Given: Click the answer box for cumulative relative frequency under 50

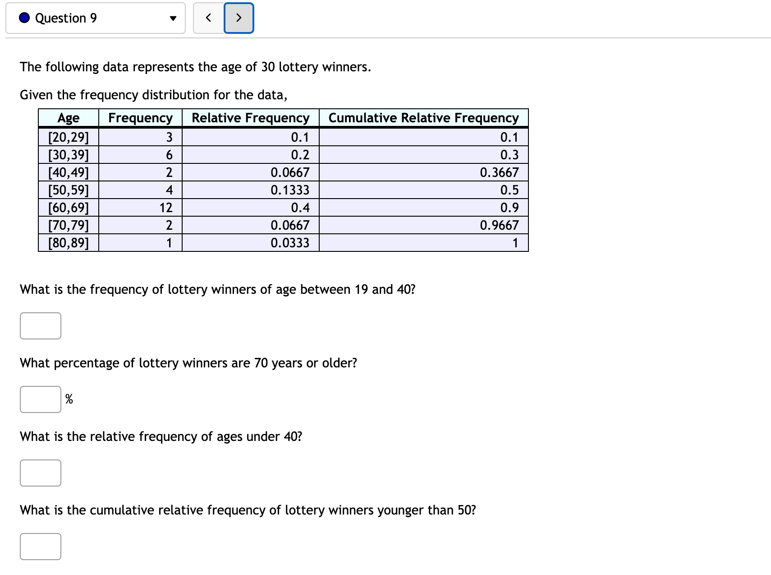Looking at the screenshot, I should pyautogui.click(x=41, y=547).
